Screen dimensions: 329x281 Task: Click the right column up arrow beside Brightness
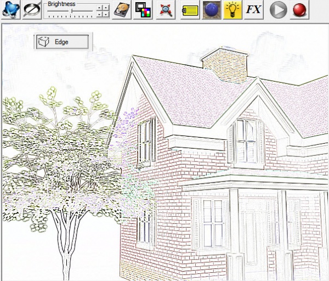[x=106, y=8]
